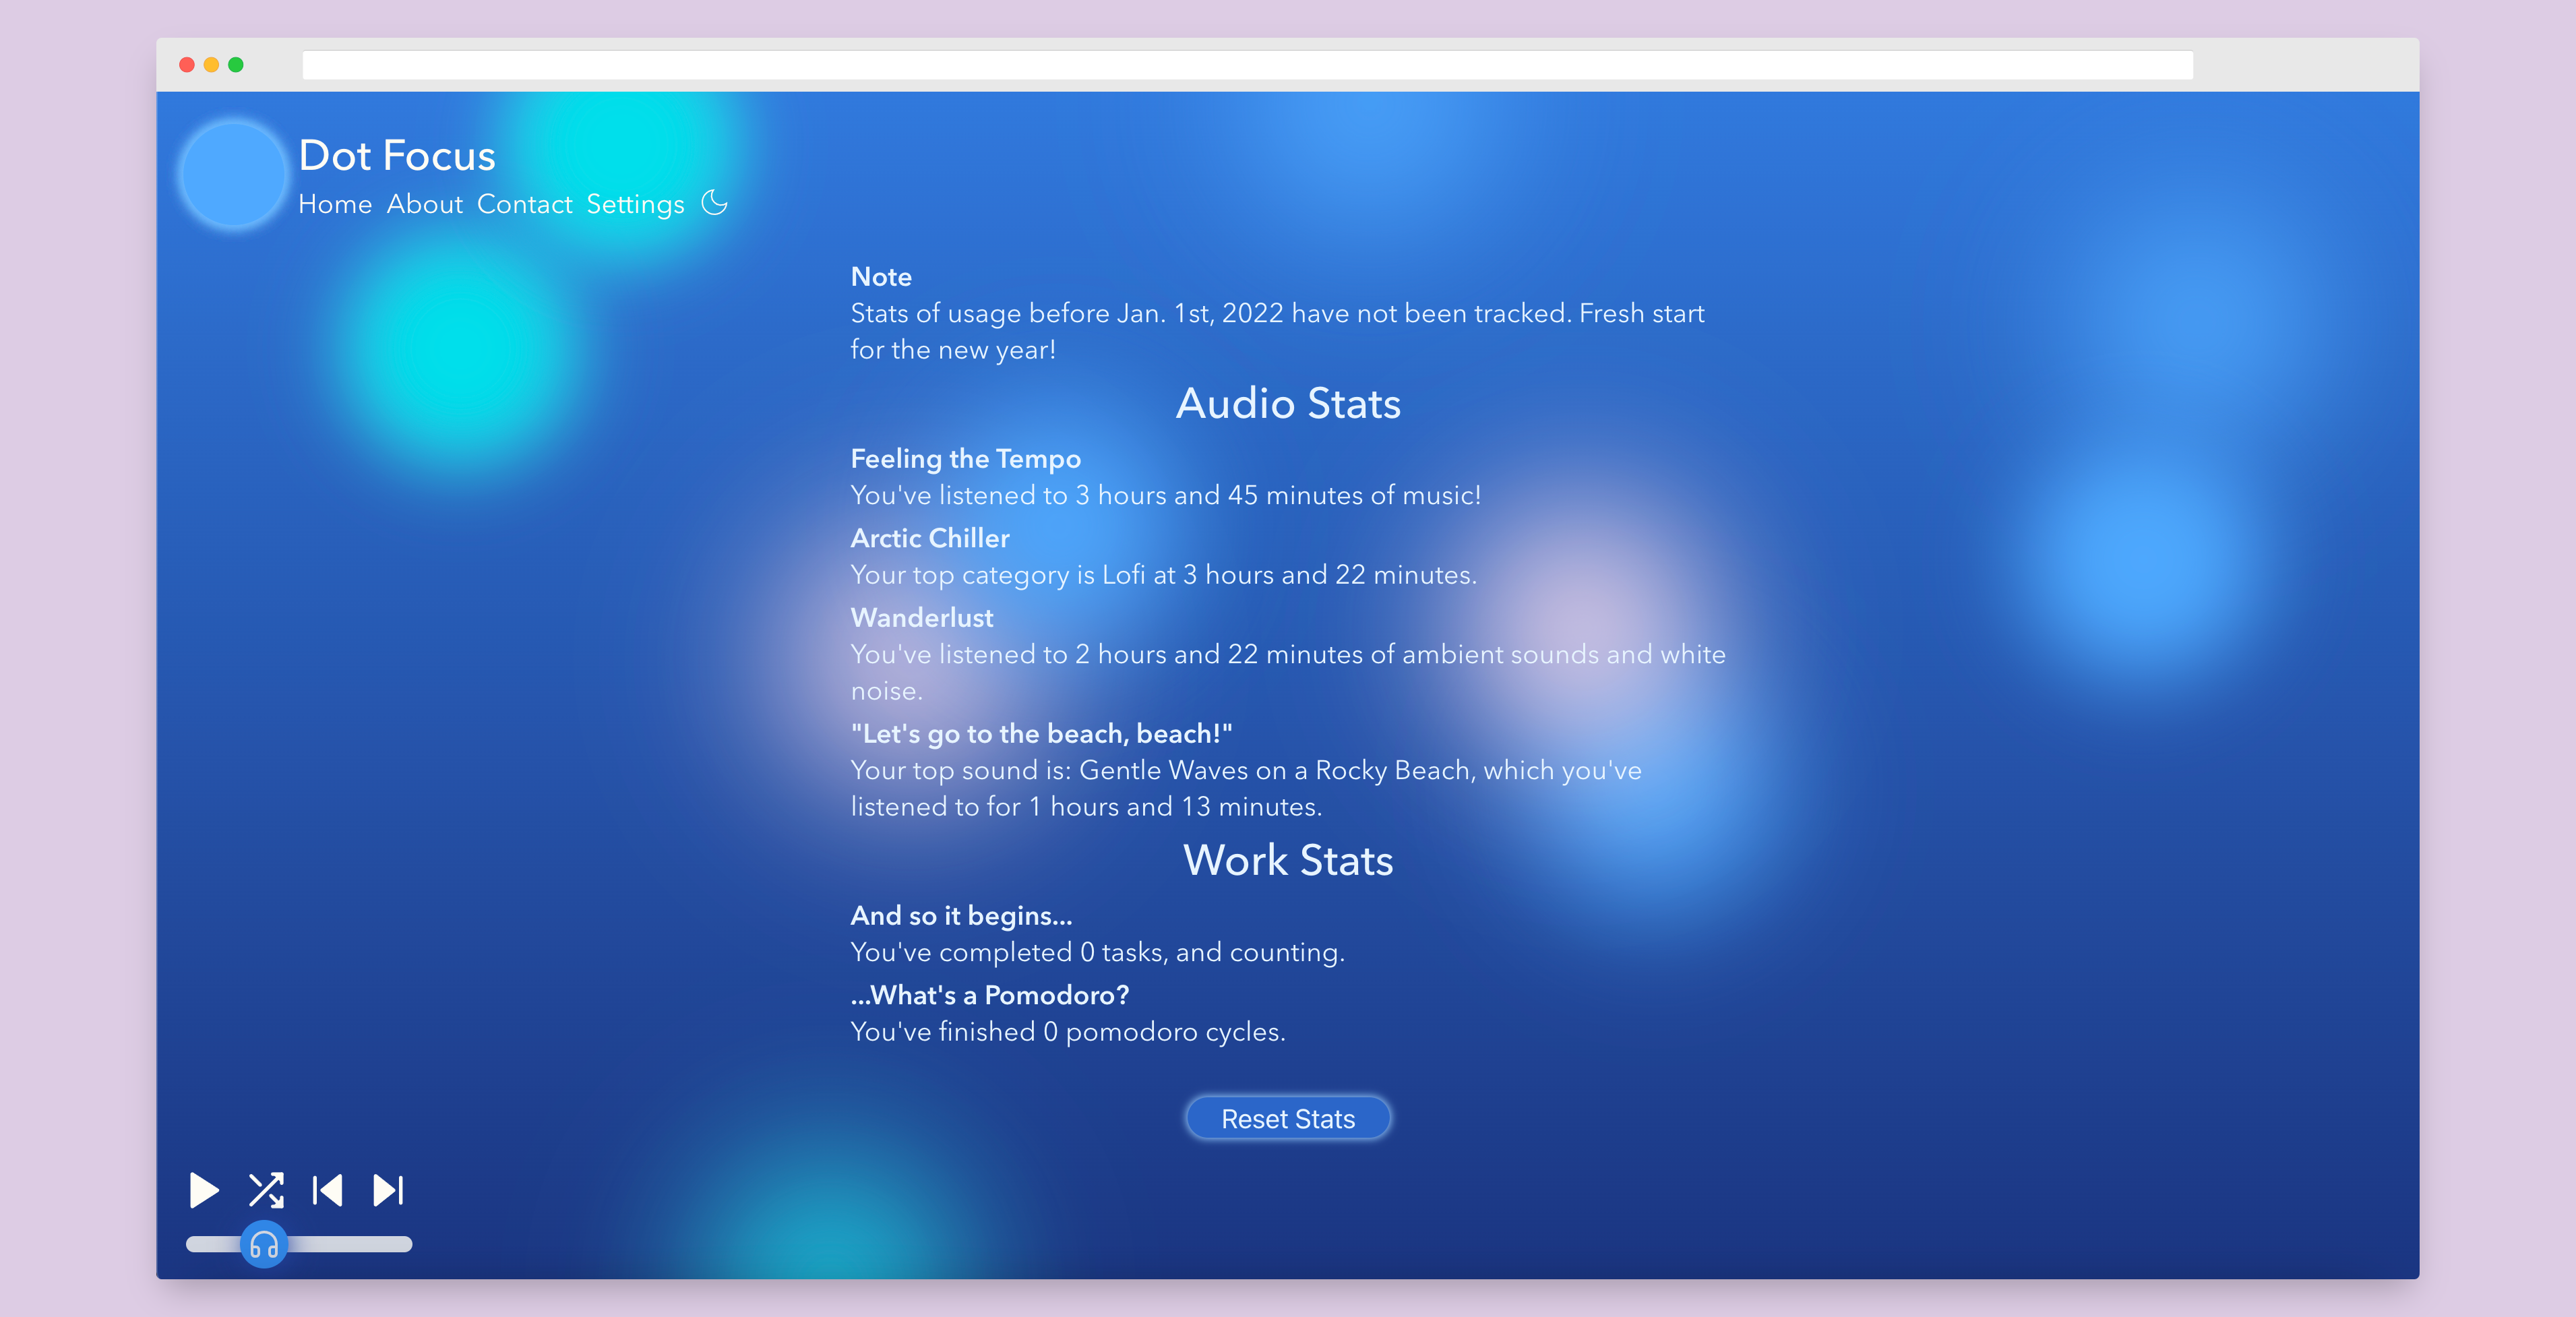Go to the About page
The width and height of the screenshot is (2576, 1317).
[424, 204]
